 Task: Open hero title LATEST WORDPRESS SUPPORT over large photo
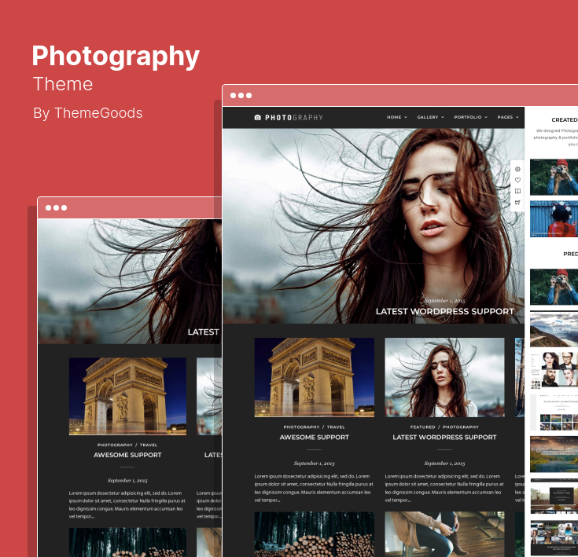[x=444, y=311]
